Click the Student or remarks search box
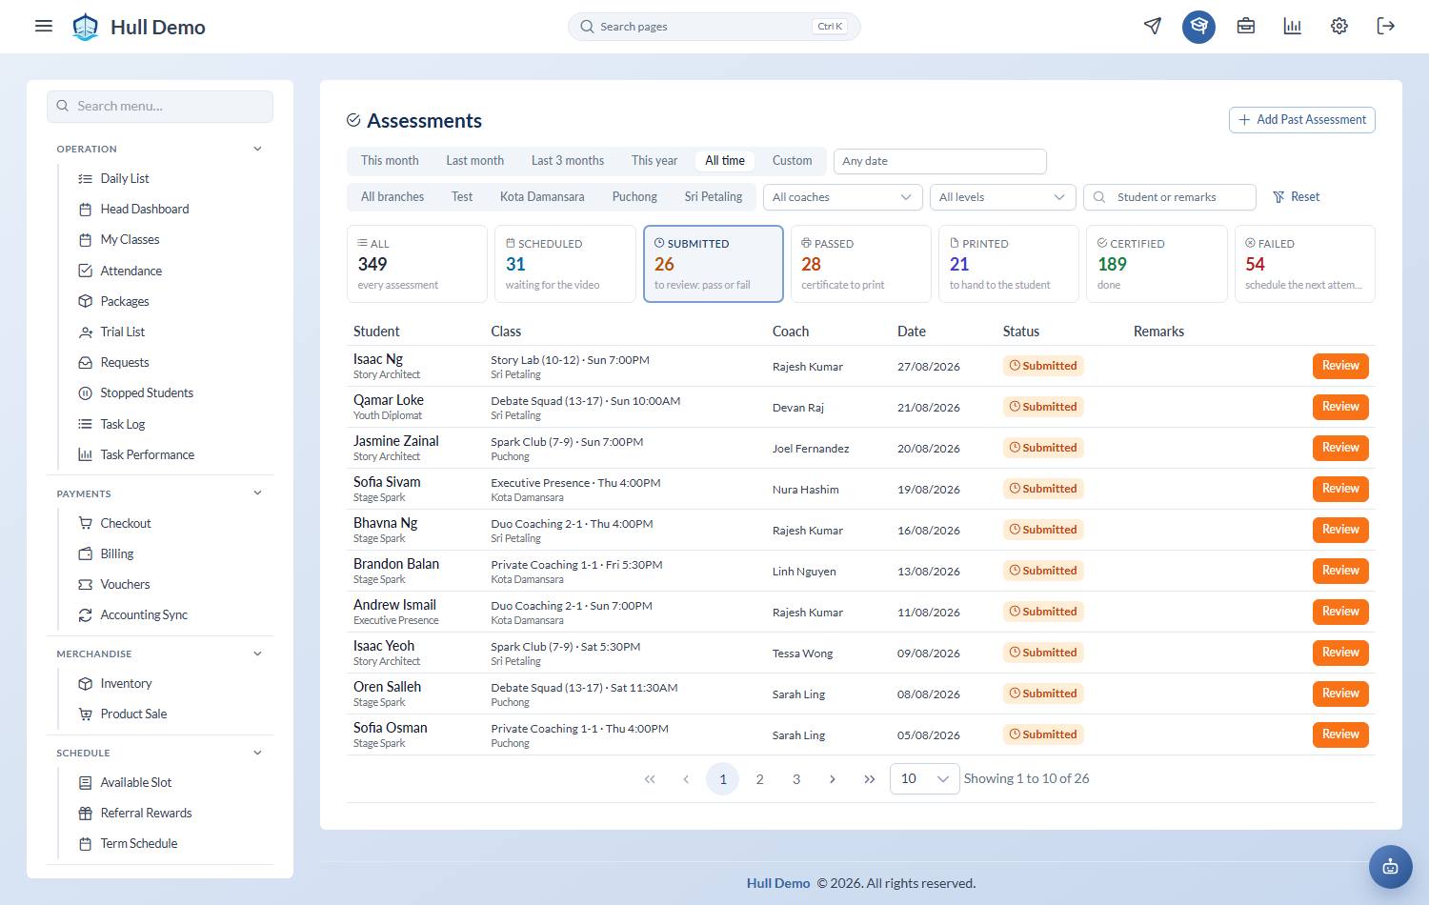The height and width of the screenshot is (905, 1429). click(x=1170, y=197)
